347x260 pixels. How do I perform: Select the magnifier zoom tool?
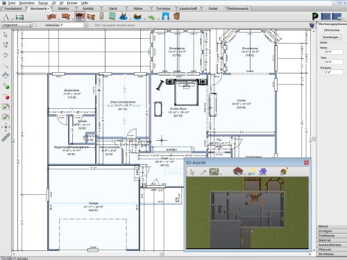coord(6,66)
